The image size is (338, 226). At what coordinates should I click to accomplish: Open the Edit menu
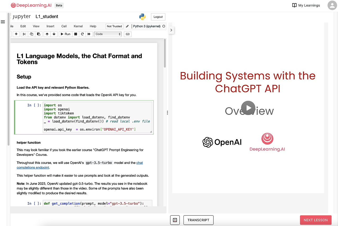pyautogui.click(x=23, y=26)
